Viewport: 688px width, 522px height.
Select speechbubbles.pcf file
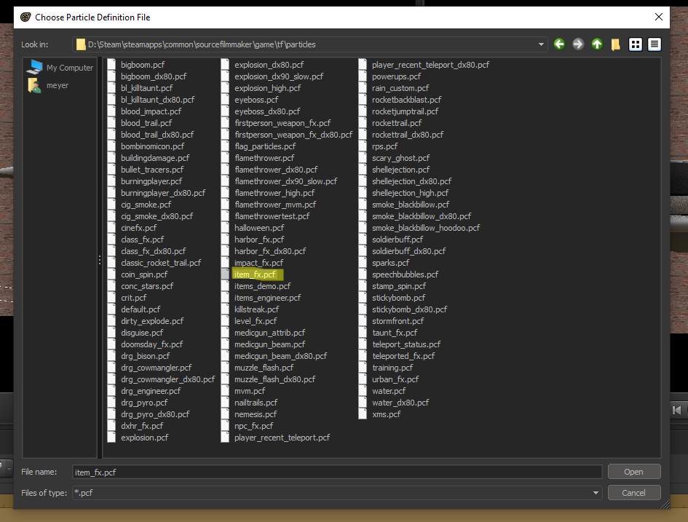pos(405,274)
